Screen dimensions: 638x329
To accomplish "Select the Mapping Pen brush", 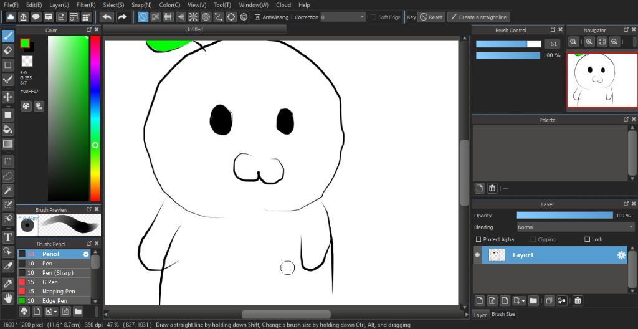I will point(54,291).
